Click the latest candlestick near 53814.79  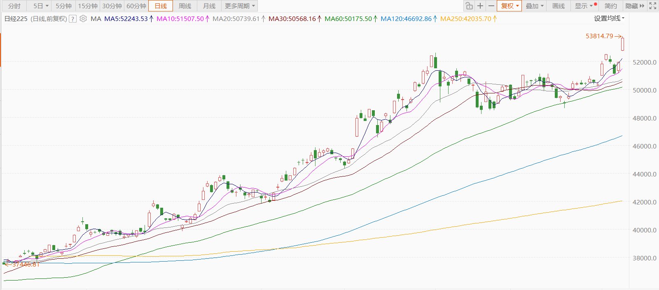click(622, 44)
